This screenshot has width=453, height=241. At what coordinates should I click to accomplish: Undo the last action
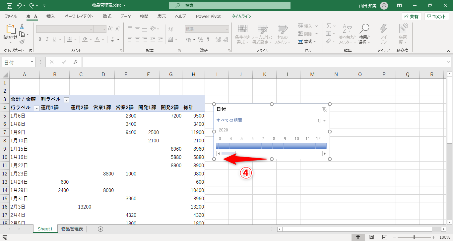tap(19, 6)
